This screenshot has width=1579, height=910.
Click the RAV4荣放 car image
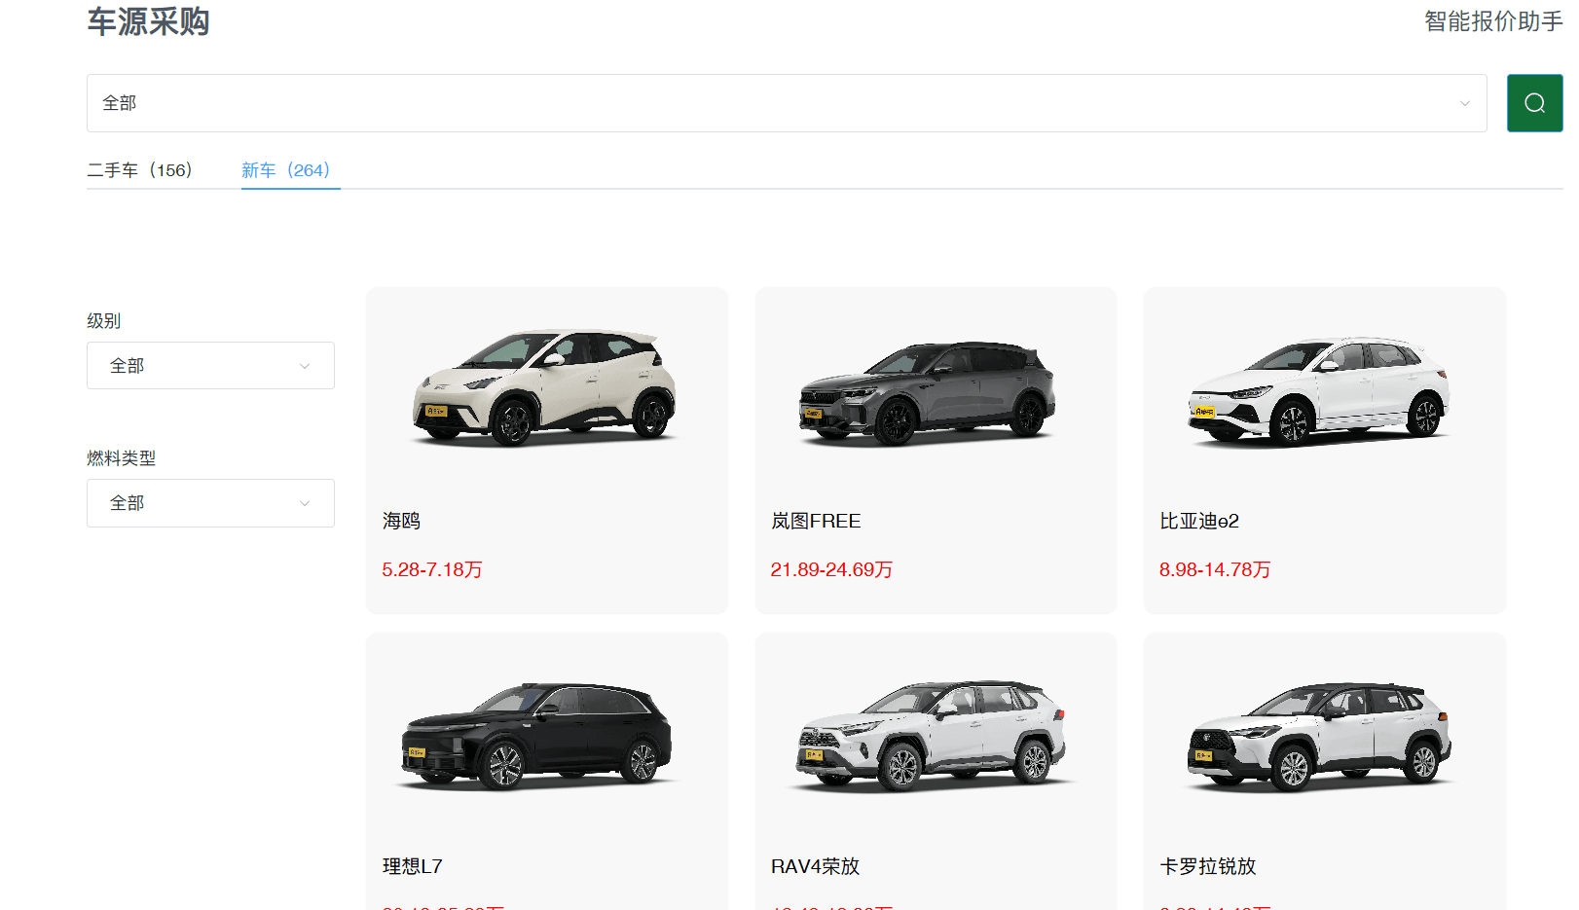point(932,735)
